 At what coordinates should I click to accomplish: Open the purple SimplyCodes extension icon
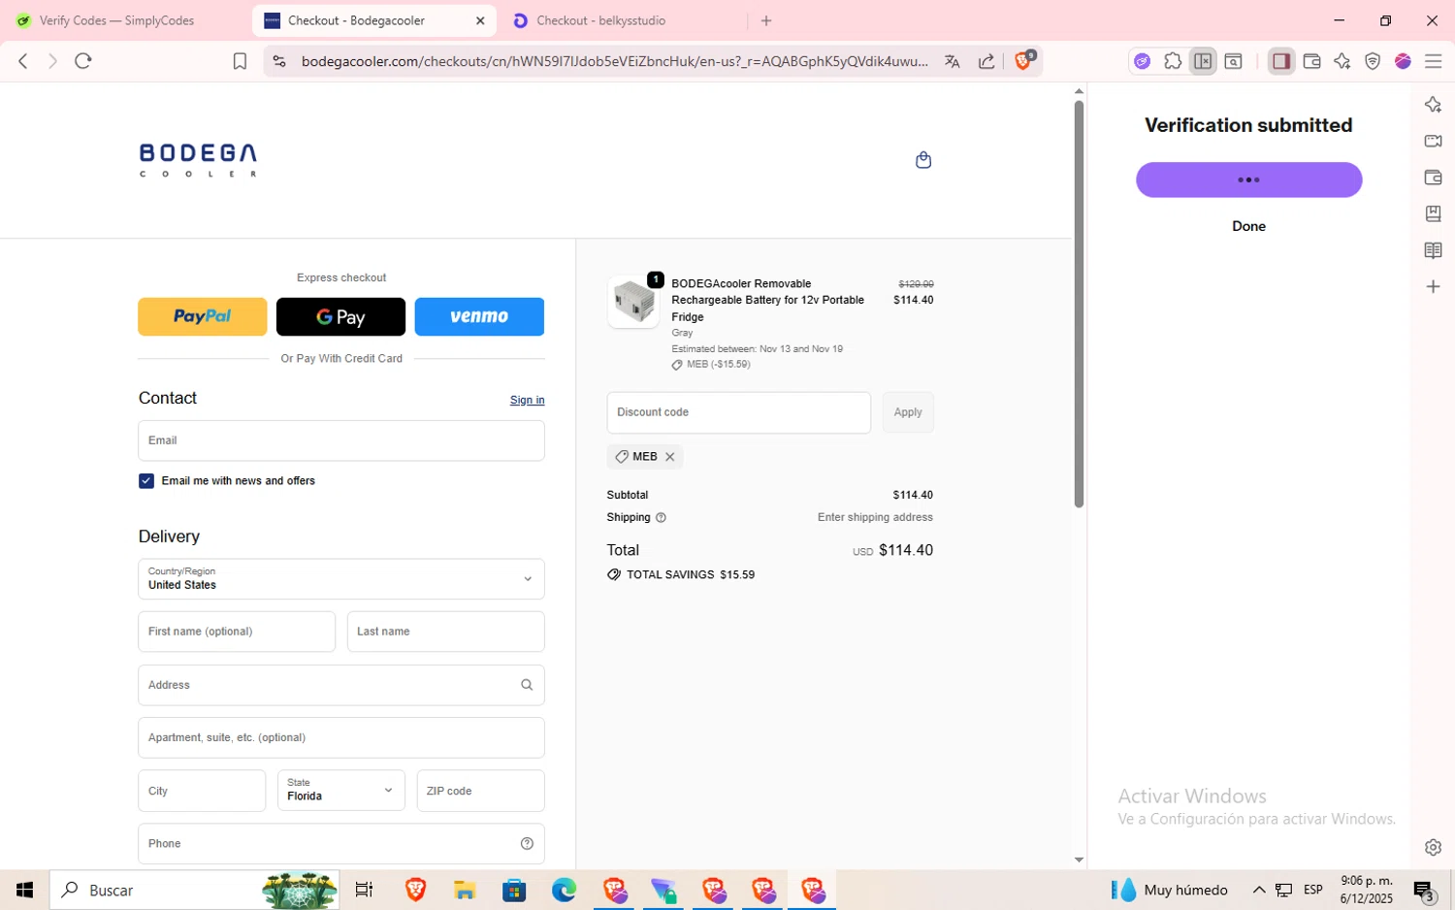point(1143,61)
